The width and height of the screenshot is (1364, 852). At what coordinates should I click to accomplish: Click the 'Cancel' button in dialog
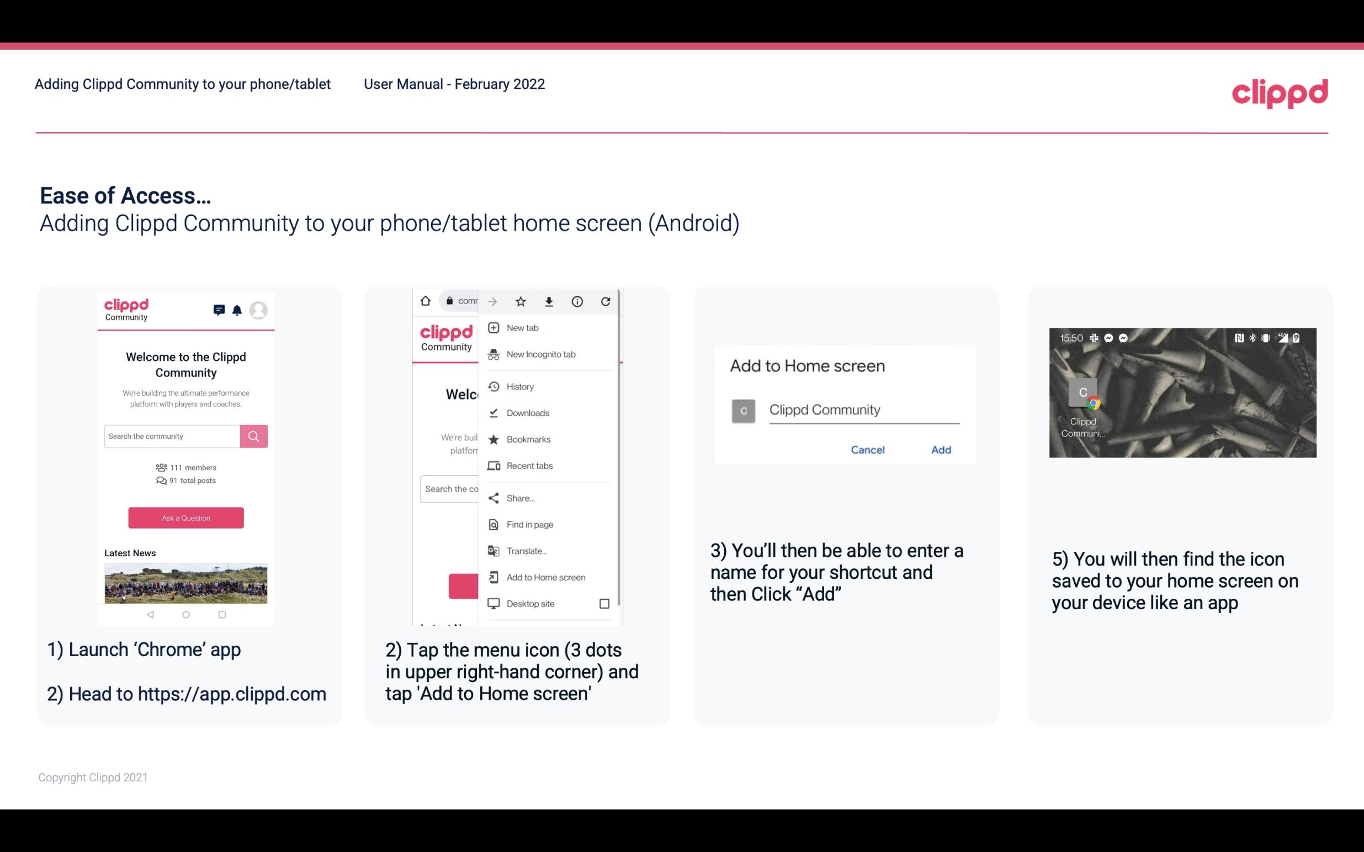click(867, 450)
